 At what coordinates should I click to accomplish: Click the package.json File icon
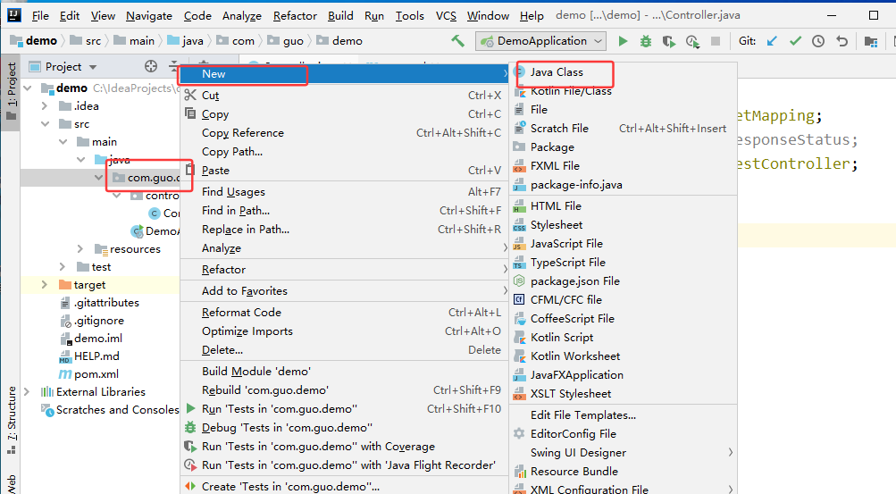[519, 281]
